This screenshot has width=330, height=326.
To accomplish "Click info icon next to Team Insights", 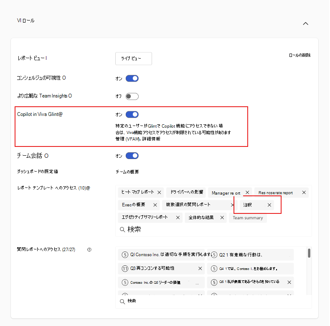I will (70, 96).
